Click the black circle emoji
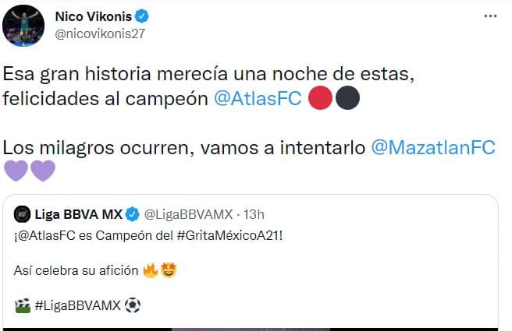This screenshot has height=331, width=512. tap(348, 97)
